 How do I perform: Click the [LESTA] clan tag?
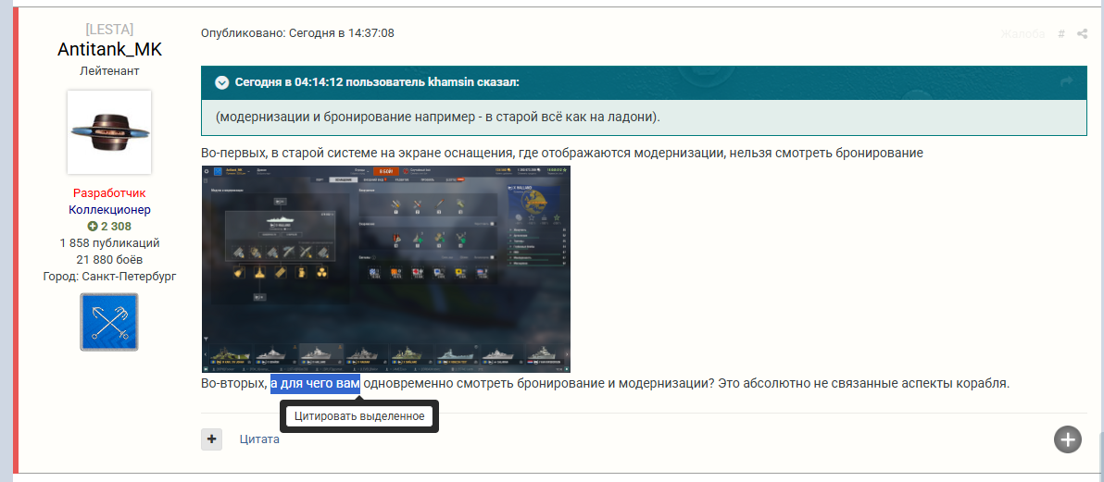[x=109, y=30]
